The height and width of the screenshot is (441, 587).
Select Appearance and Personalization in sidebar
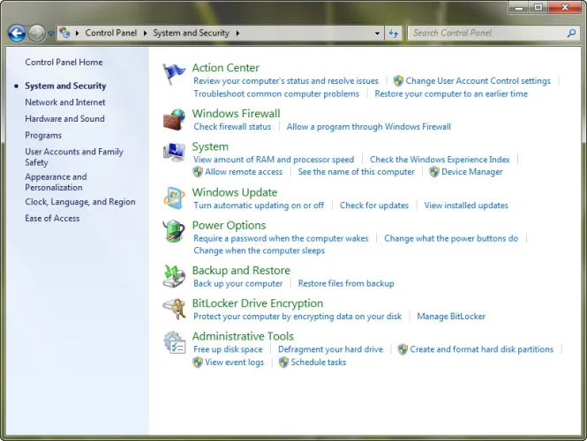tap(56, 182)
